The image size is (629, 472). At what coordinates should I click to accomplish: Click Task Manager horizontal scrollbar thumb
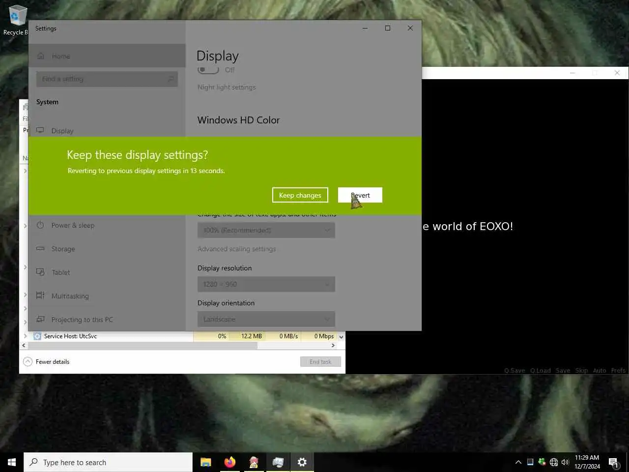143,345
